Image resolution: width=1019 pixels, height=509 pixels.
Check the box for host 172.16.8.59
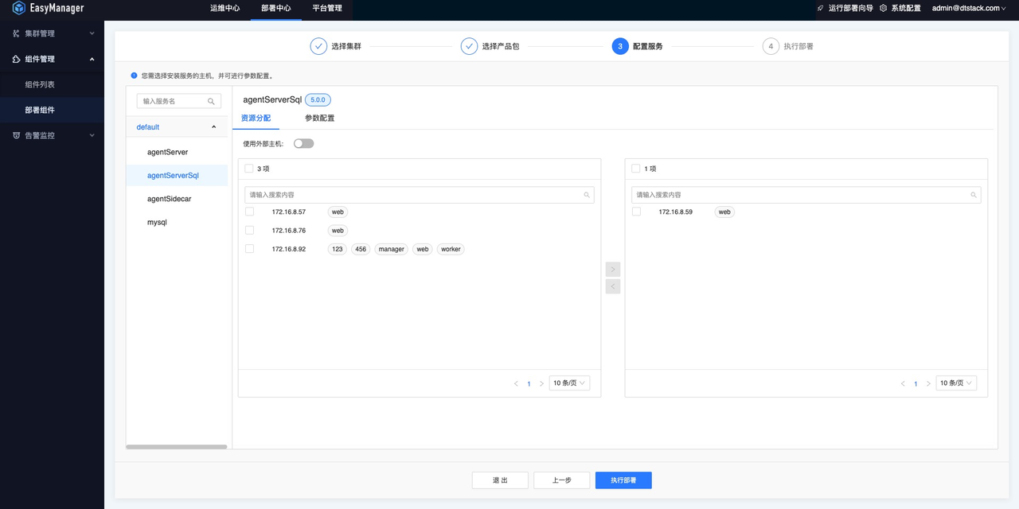[x=636, y=212]
